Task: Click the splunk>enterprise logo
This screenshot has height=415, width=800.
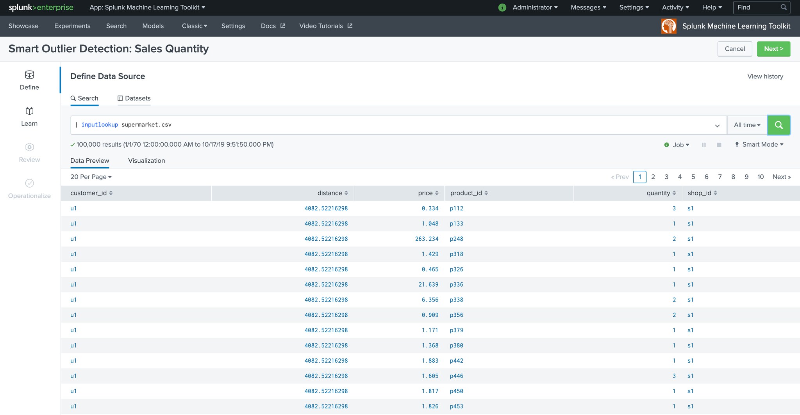Action: tap(41, 7)
